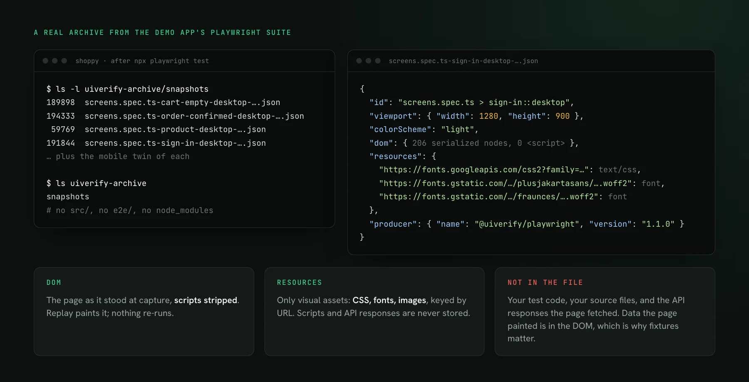Select the sign-in-desktop json row in terminal listing

click(156, 143)
